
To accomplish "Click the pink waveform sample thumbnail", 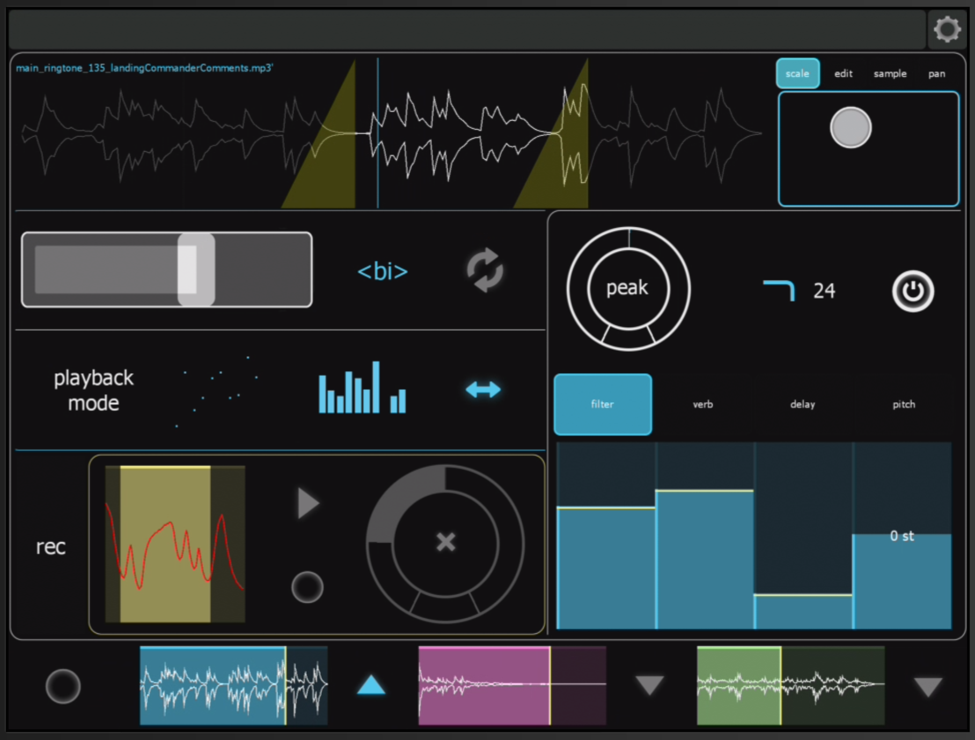I will point(512,685).
